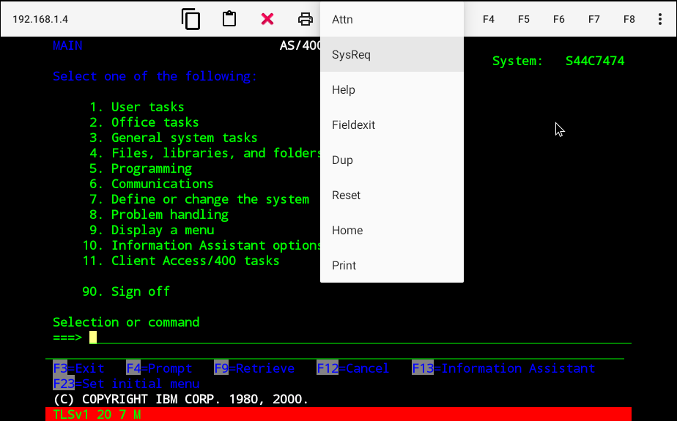Click option 8 Problem handling
677x421 pixels.
pyautogui.click(x=159, y=215)
